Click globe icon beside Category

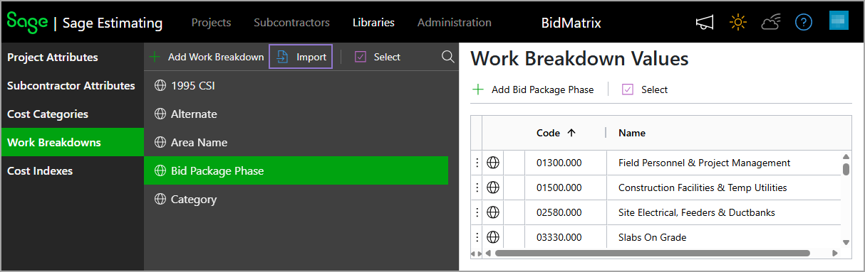tap(160, 200)
